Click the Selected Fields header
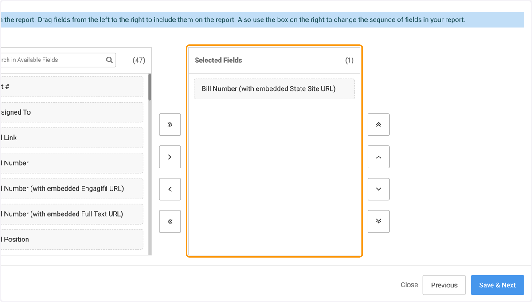Viewport: 532px width, 302px height. coord(219,61)
